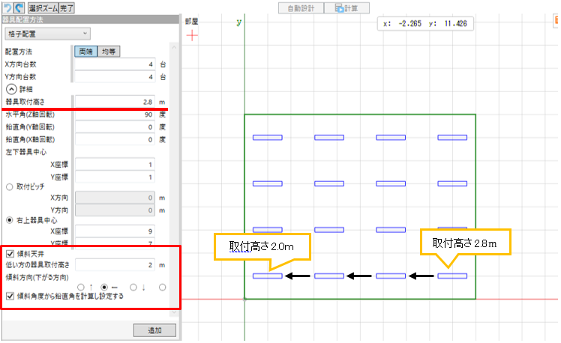Click the undo arrow icon
Viewport: 561px width, 343px height.
tap(7, 7)
